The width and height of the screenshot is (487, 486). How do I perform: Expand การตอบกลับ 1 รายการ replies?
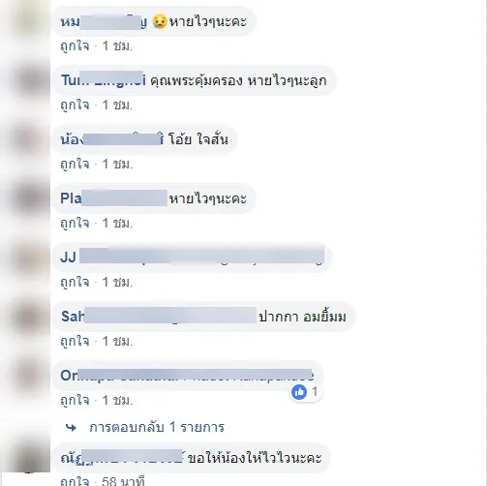pos(157,427)
